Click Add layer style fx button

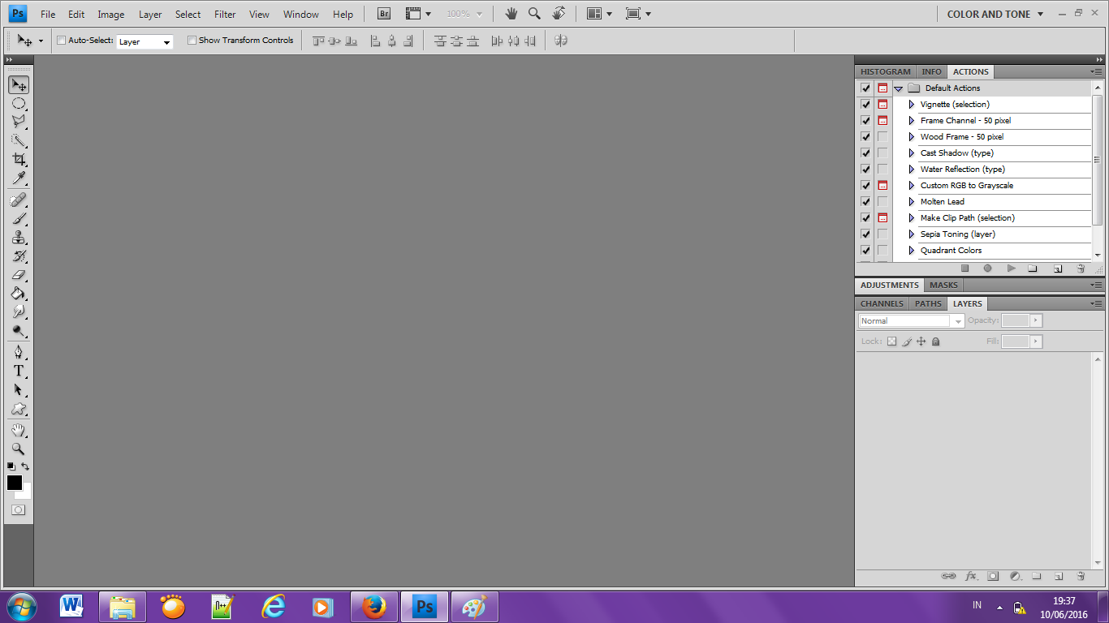(x=971, y=576)
